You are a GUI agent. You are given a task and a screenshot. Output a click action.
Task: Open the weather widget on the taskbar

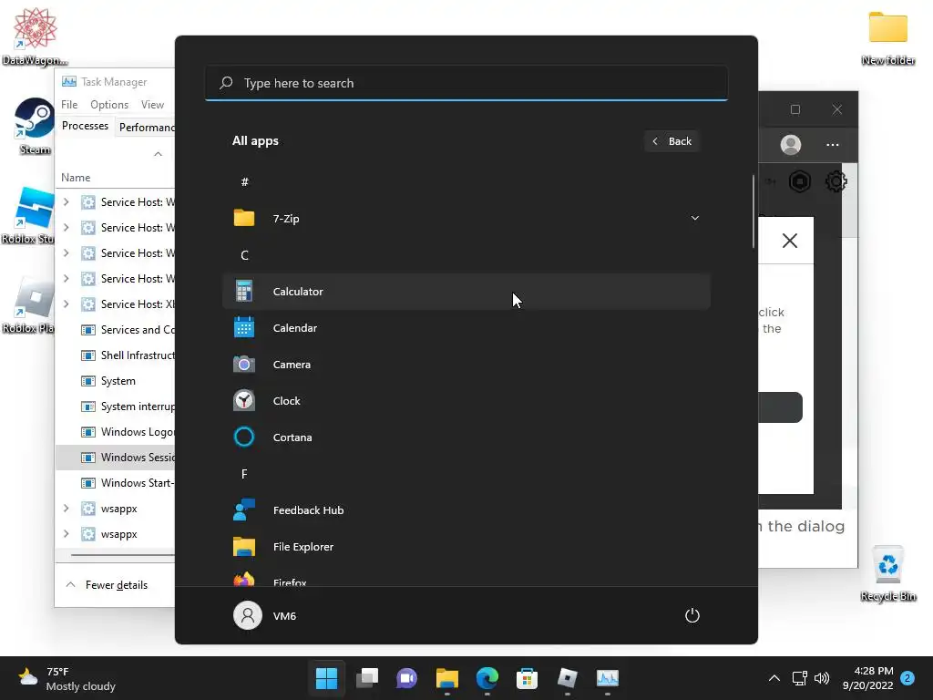click(x=67, y=678)
